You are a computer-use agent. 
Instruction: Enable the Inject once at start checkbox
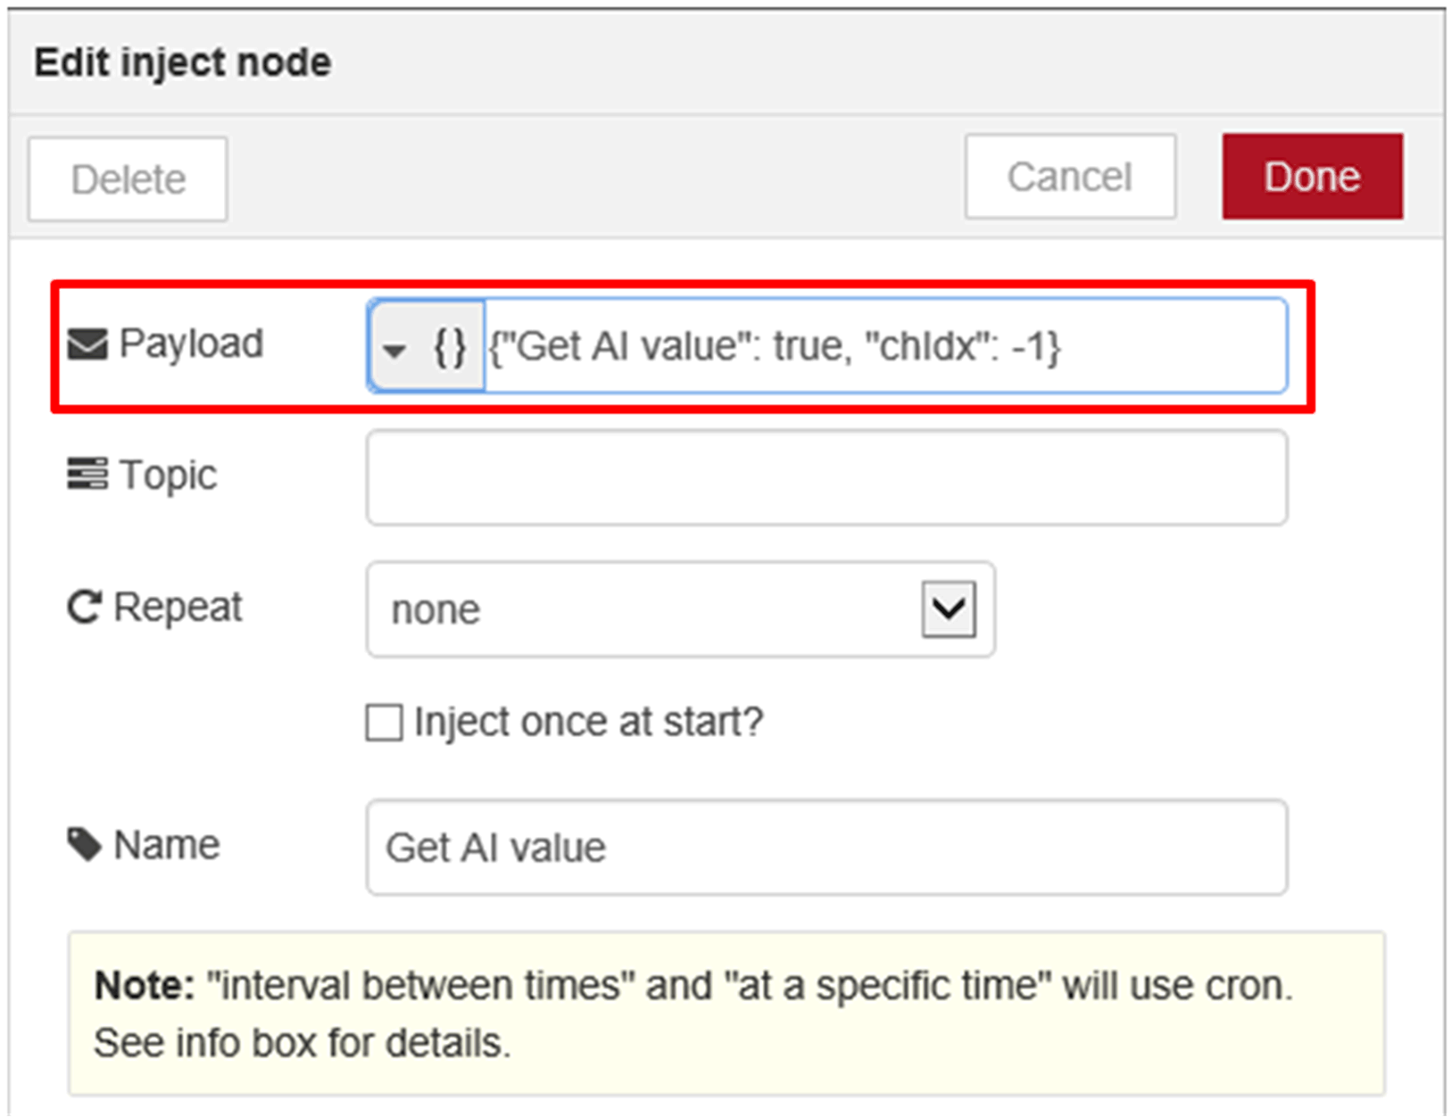click(x=384, y=723)
